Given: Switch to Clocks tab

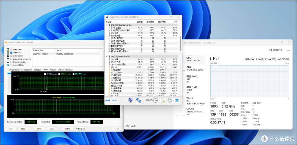Looking at the screenshot, I should point(53,70).
